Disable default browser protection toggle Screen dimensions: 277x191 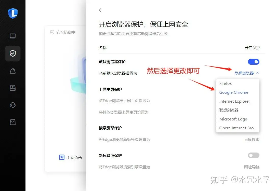point(253,62)
